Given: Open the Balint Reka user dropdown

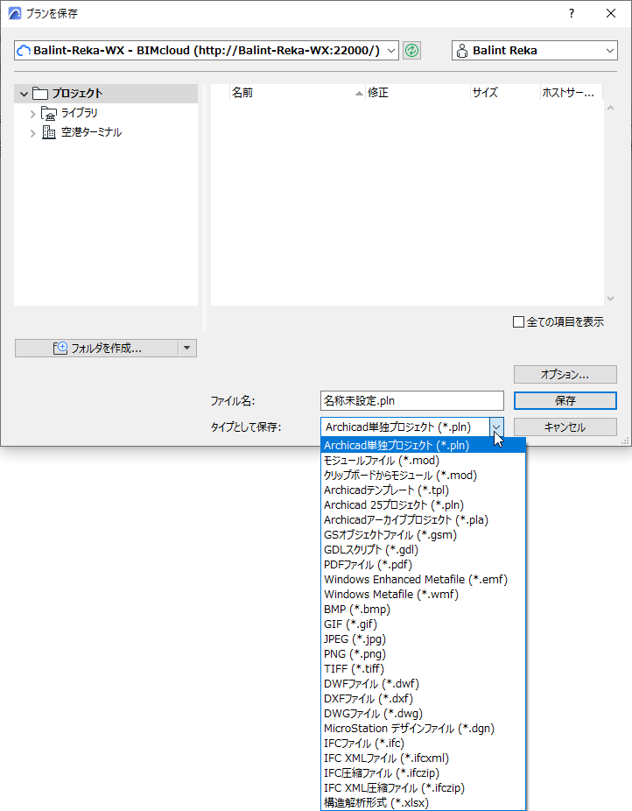Looking at the screenshot, I should tap(610, 51).
